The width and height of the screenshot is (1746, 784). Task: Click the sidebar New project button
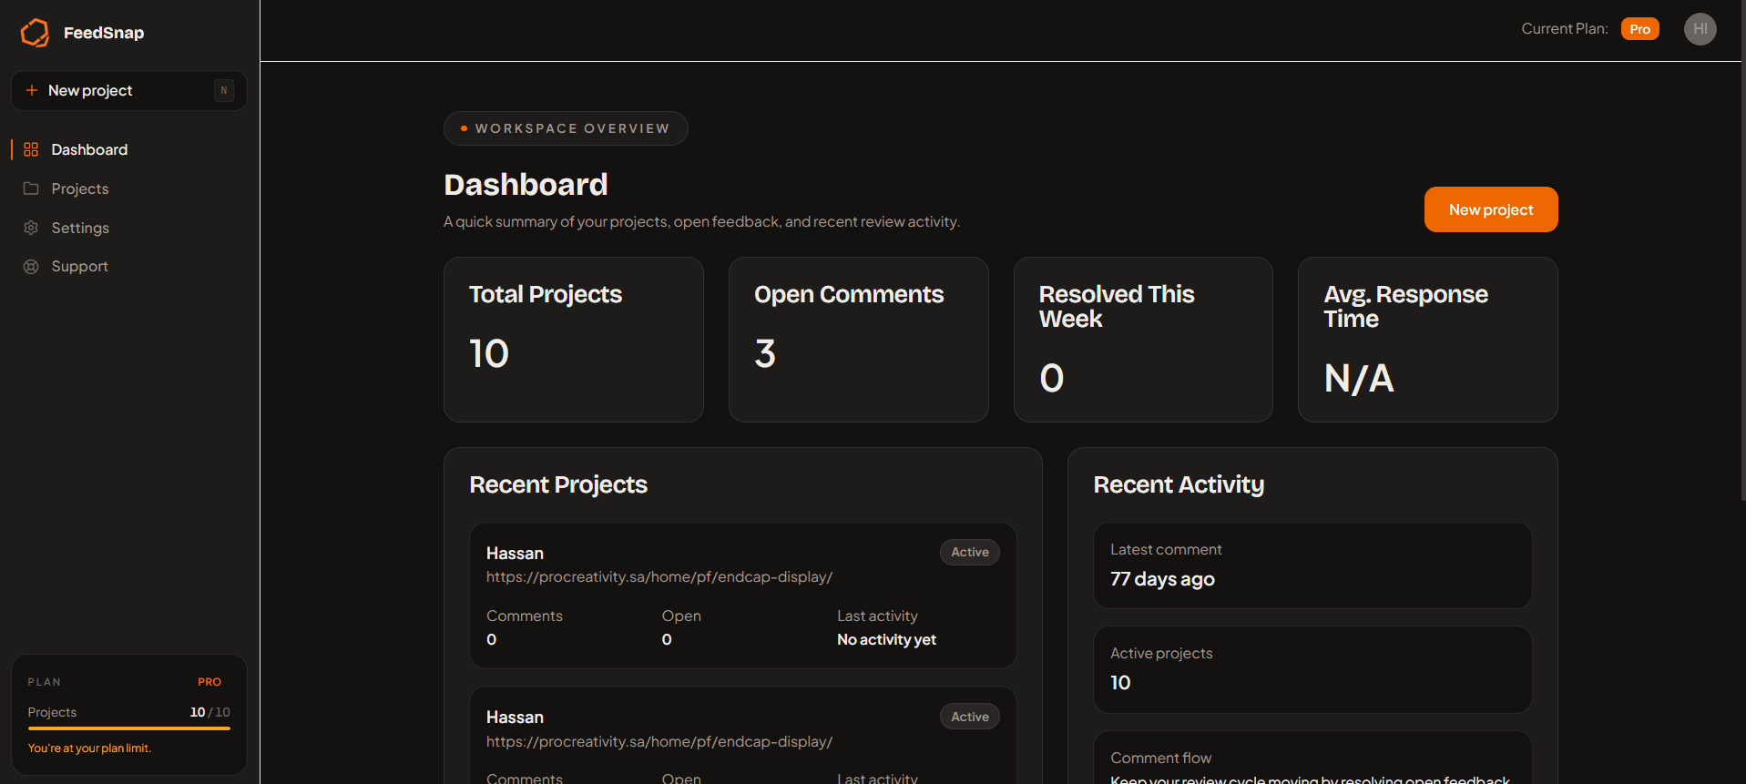point(129,90)
